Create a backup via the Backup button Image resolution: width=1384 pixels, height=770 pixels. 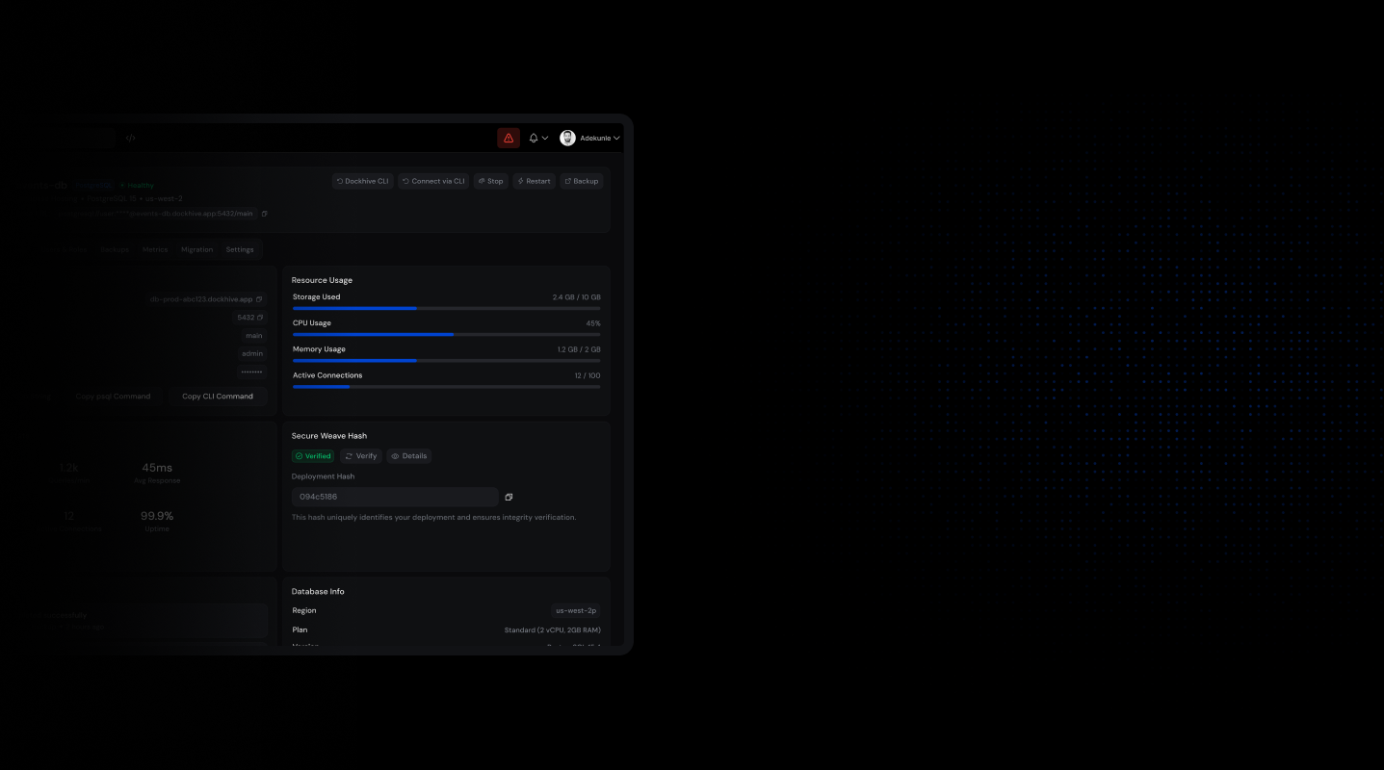(x=582, y=181)
